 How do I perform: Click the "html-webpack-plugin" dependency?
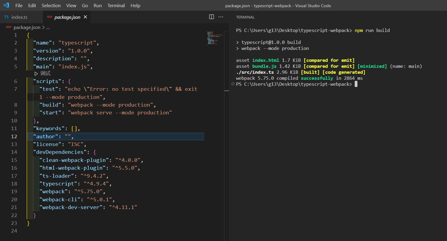click(x=73, y=168)
